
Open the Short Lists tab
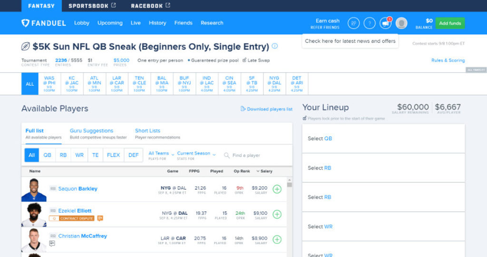point(157,133)
